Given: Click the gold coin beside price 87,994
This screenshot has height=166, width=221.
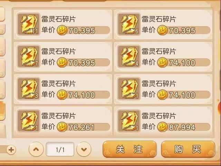Looking at the screenshot, I should [162, 127].
